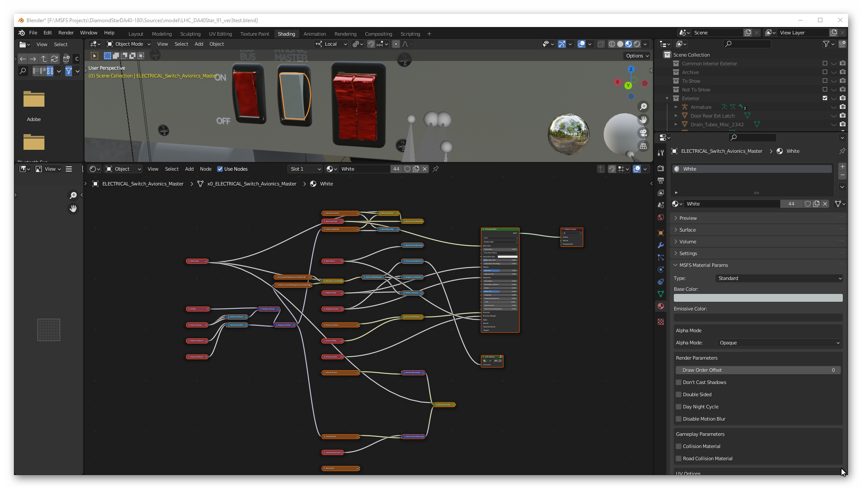Enable the Double Sided checkbox

[679, 394]
